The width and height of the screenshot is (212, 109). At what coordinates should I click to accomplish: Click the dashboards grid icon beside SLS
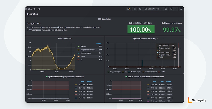pos(26,9)
